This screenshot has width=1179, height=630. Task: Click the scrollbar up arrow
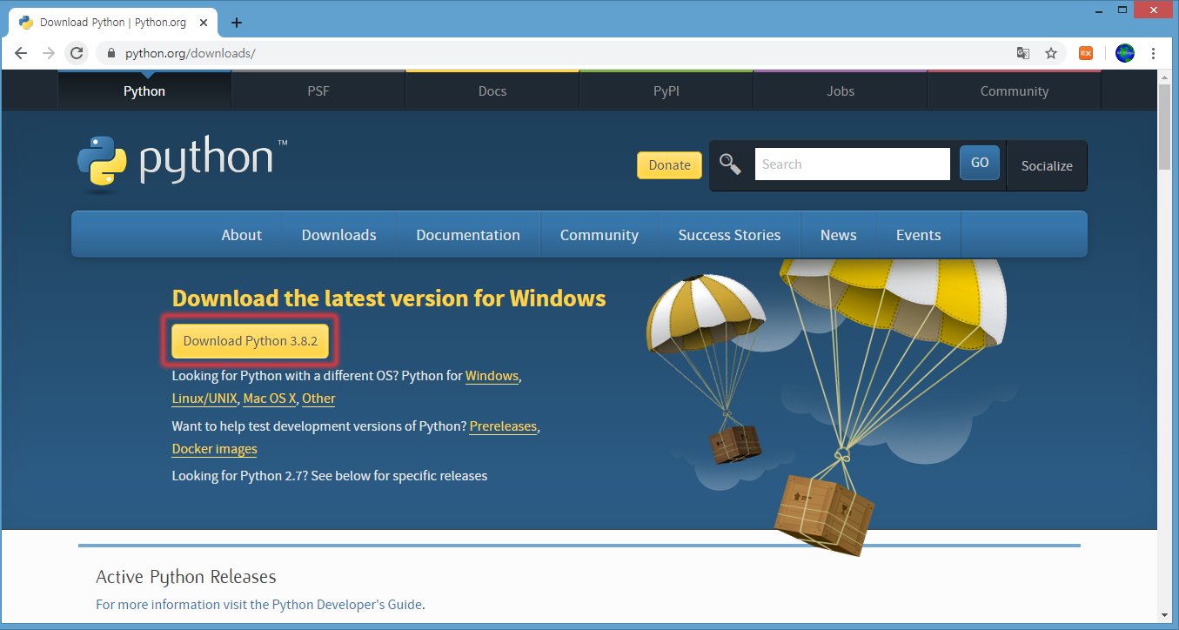pyautogui.click(x=1164, y=77)
